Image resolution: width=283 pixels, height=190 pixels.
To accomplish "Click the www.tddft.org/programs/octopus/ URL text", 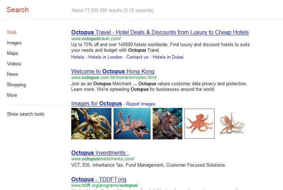I will click(105, 185).
